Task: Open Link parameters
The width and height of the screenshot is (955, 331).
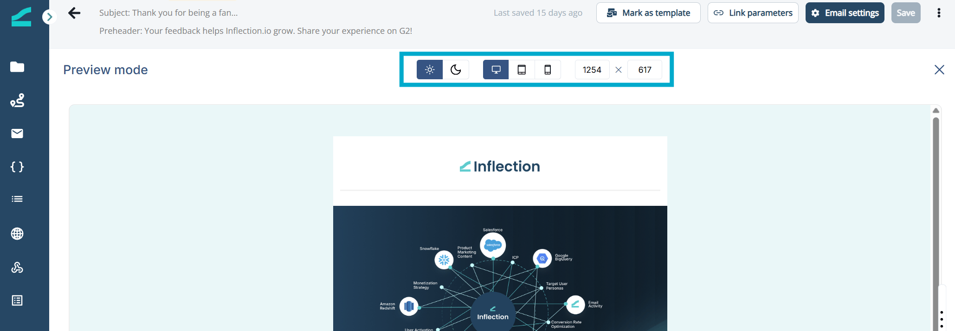Action: tap(753, 13)
